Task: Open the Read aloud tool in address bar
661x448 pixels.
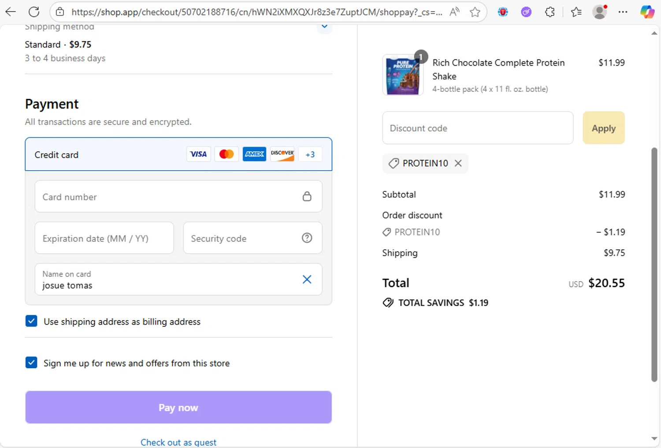Action: coord(454,12)
